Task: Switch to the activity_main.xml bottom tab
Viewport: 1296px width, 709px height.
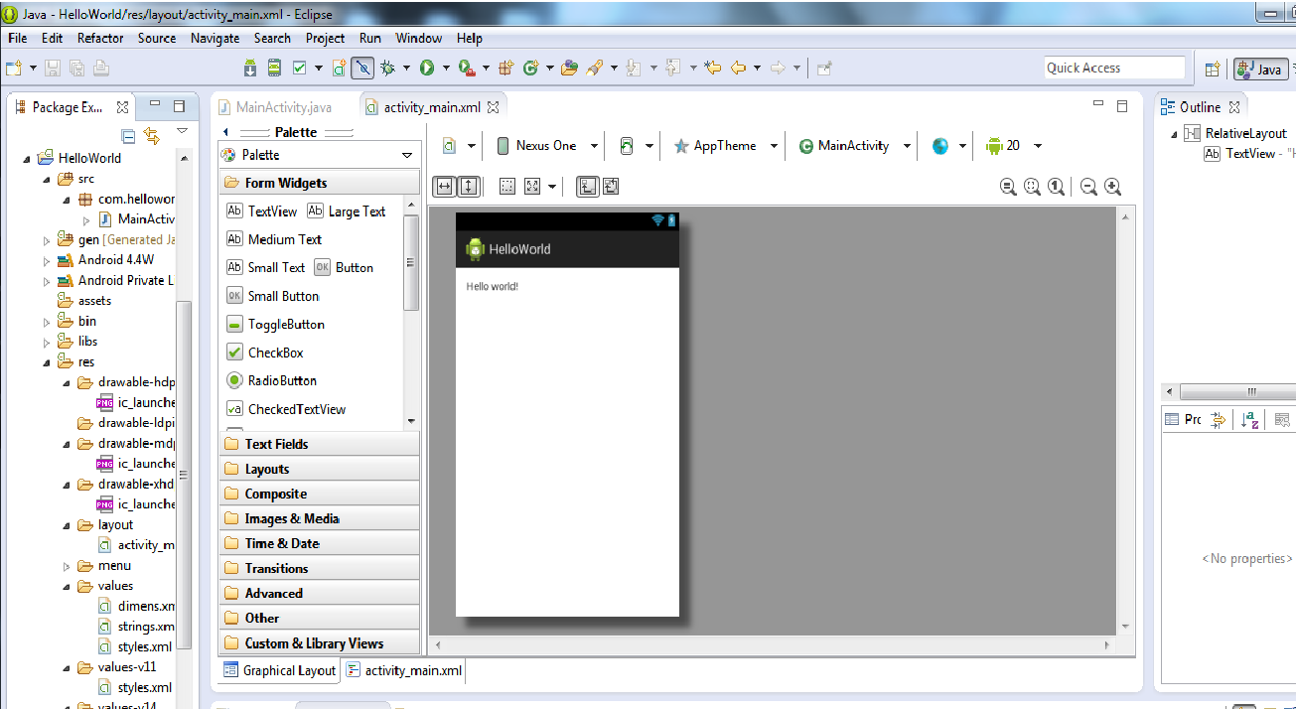Action: tap(403, 670)
